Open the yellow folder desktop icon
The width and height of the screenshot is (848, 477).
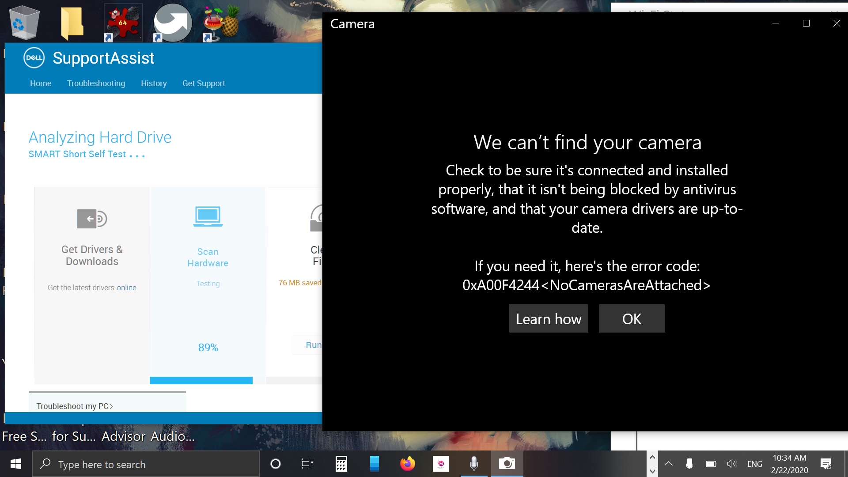pyautogui.click(x=72, y=23)
